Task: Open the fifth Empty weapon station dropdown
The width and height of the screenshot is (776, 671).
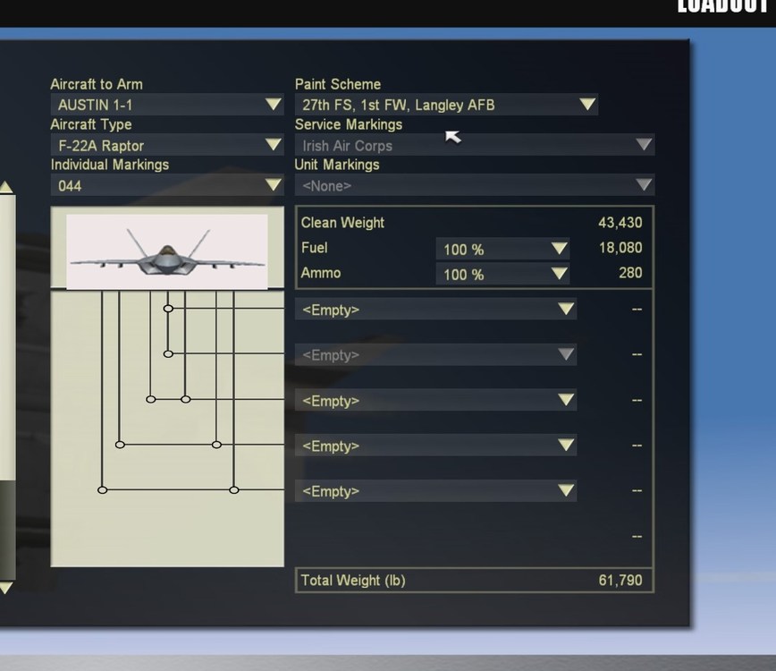Action: (x=435, y=491)
